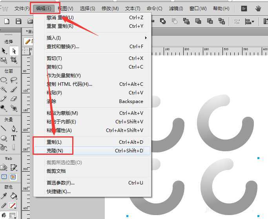Choose 重复 重制(R) menu entry
The image size is (268, 219).
pyautogui.click(x=92, y=26)
